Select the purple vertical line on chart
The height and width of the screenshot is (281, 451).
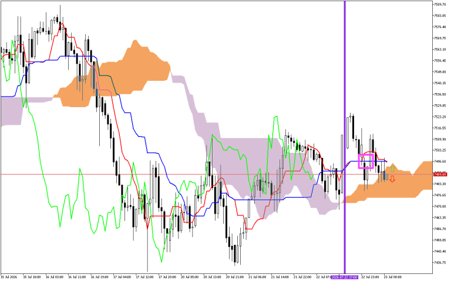tap(345, 137)
